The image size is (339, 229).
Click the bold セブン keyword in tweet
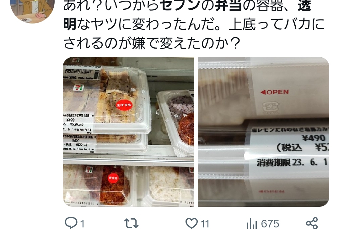pos(180,6)
